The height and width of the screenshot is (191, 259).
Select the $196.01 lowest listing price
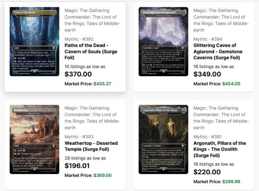click(x=77, y=166)
